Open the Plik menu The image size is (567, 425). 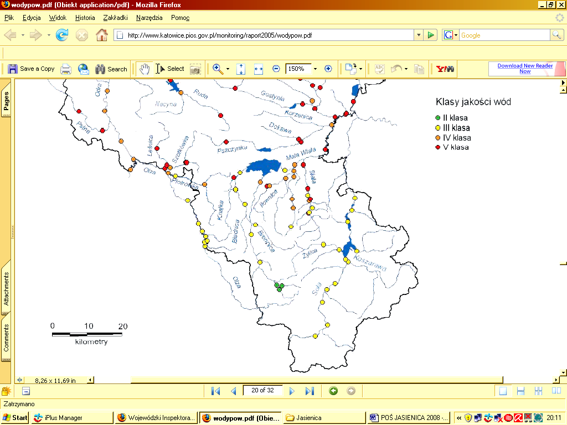click(9, 18)
